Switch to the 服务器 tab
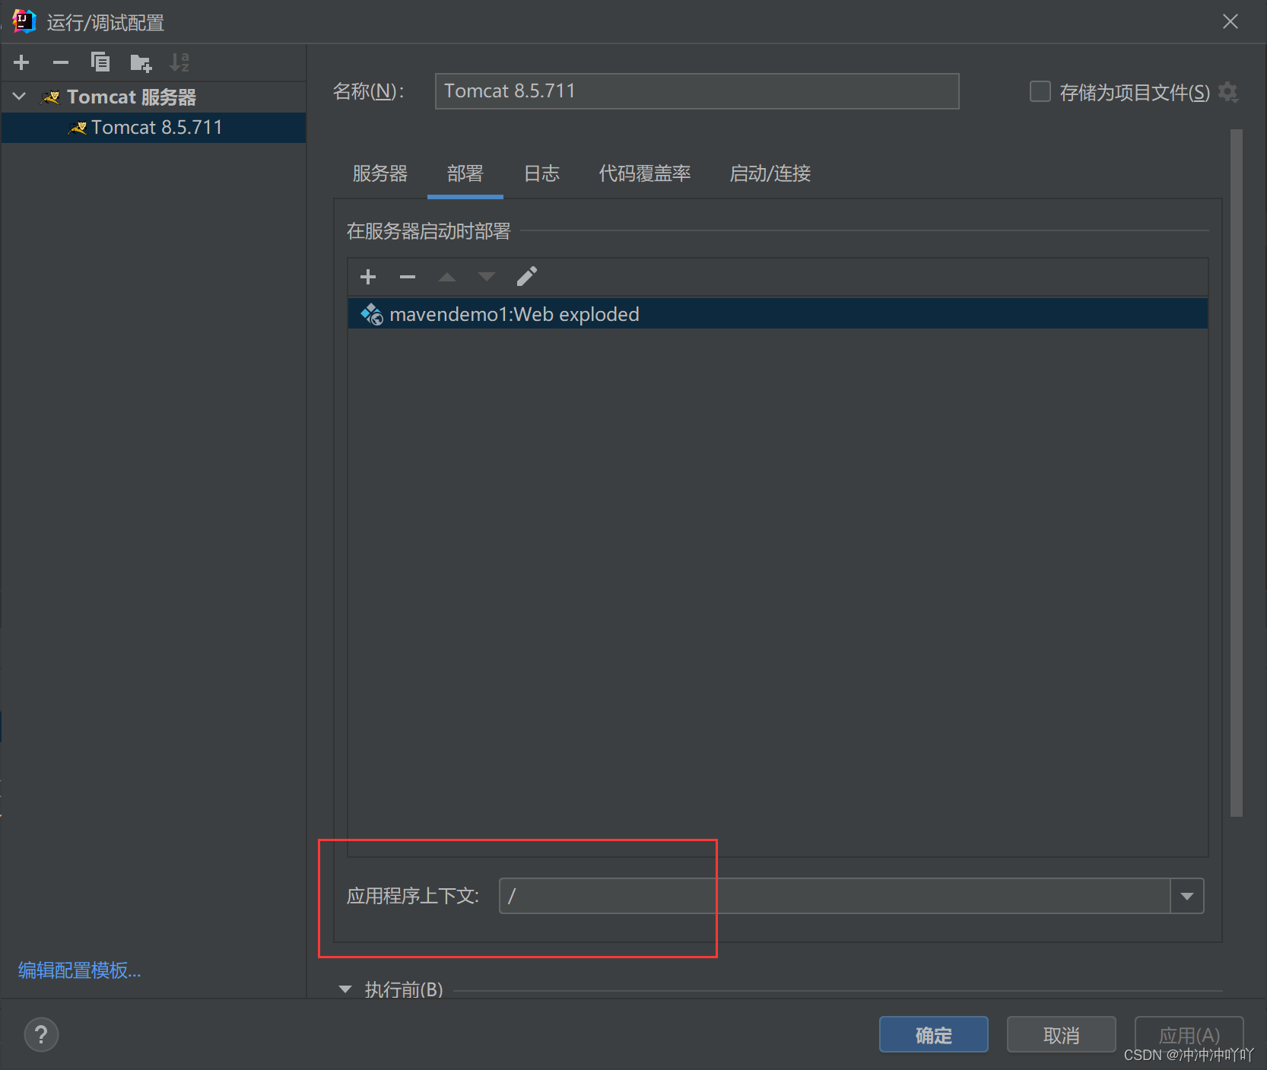 pos(380,173)
